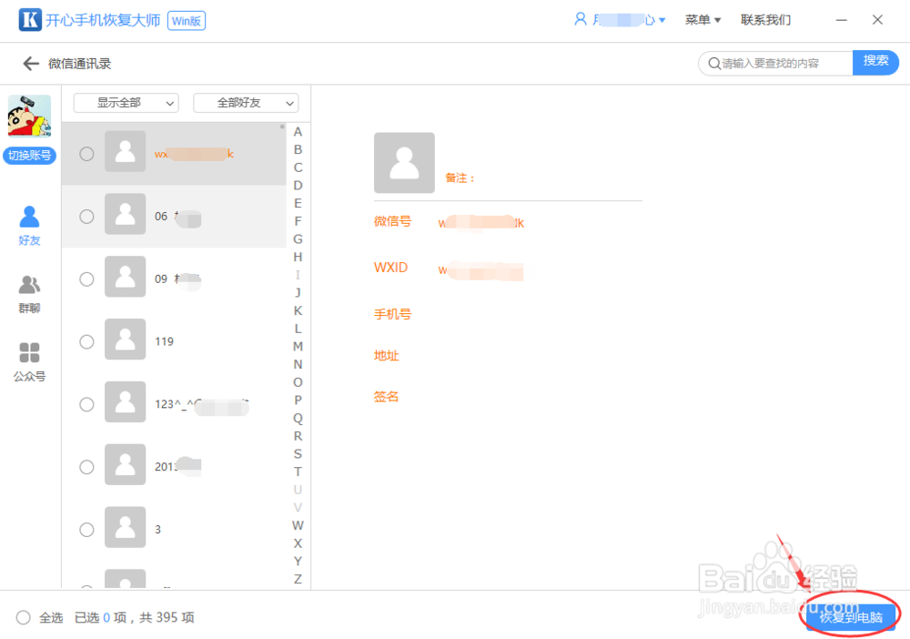Screen dimensions: 910x639
Task: Click the user profile icon in title bar
Action: coord(580,18)
